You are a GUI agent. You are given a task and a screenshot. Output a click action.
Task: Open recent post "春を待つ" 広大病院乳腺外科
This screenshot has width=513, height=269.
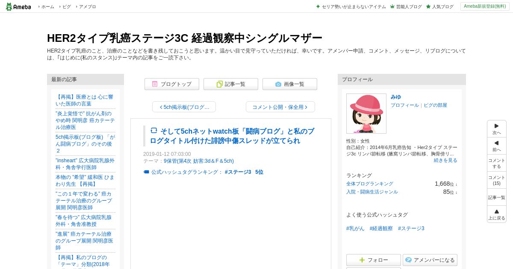(x=84, y=221)
